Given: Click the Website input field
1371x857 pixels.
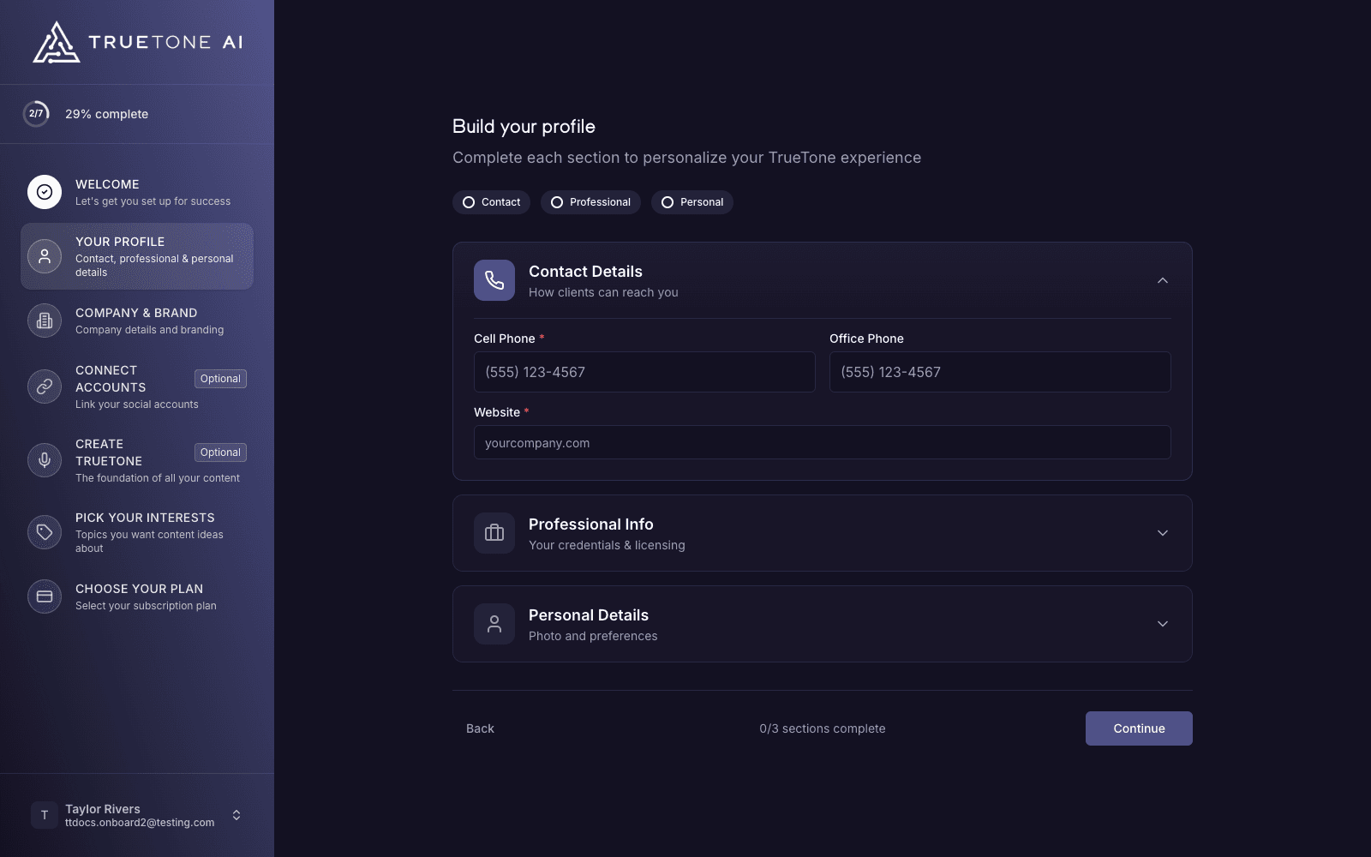Looking at the screenshot, I should point(823,442).
